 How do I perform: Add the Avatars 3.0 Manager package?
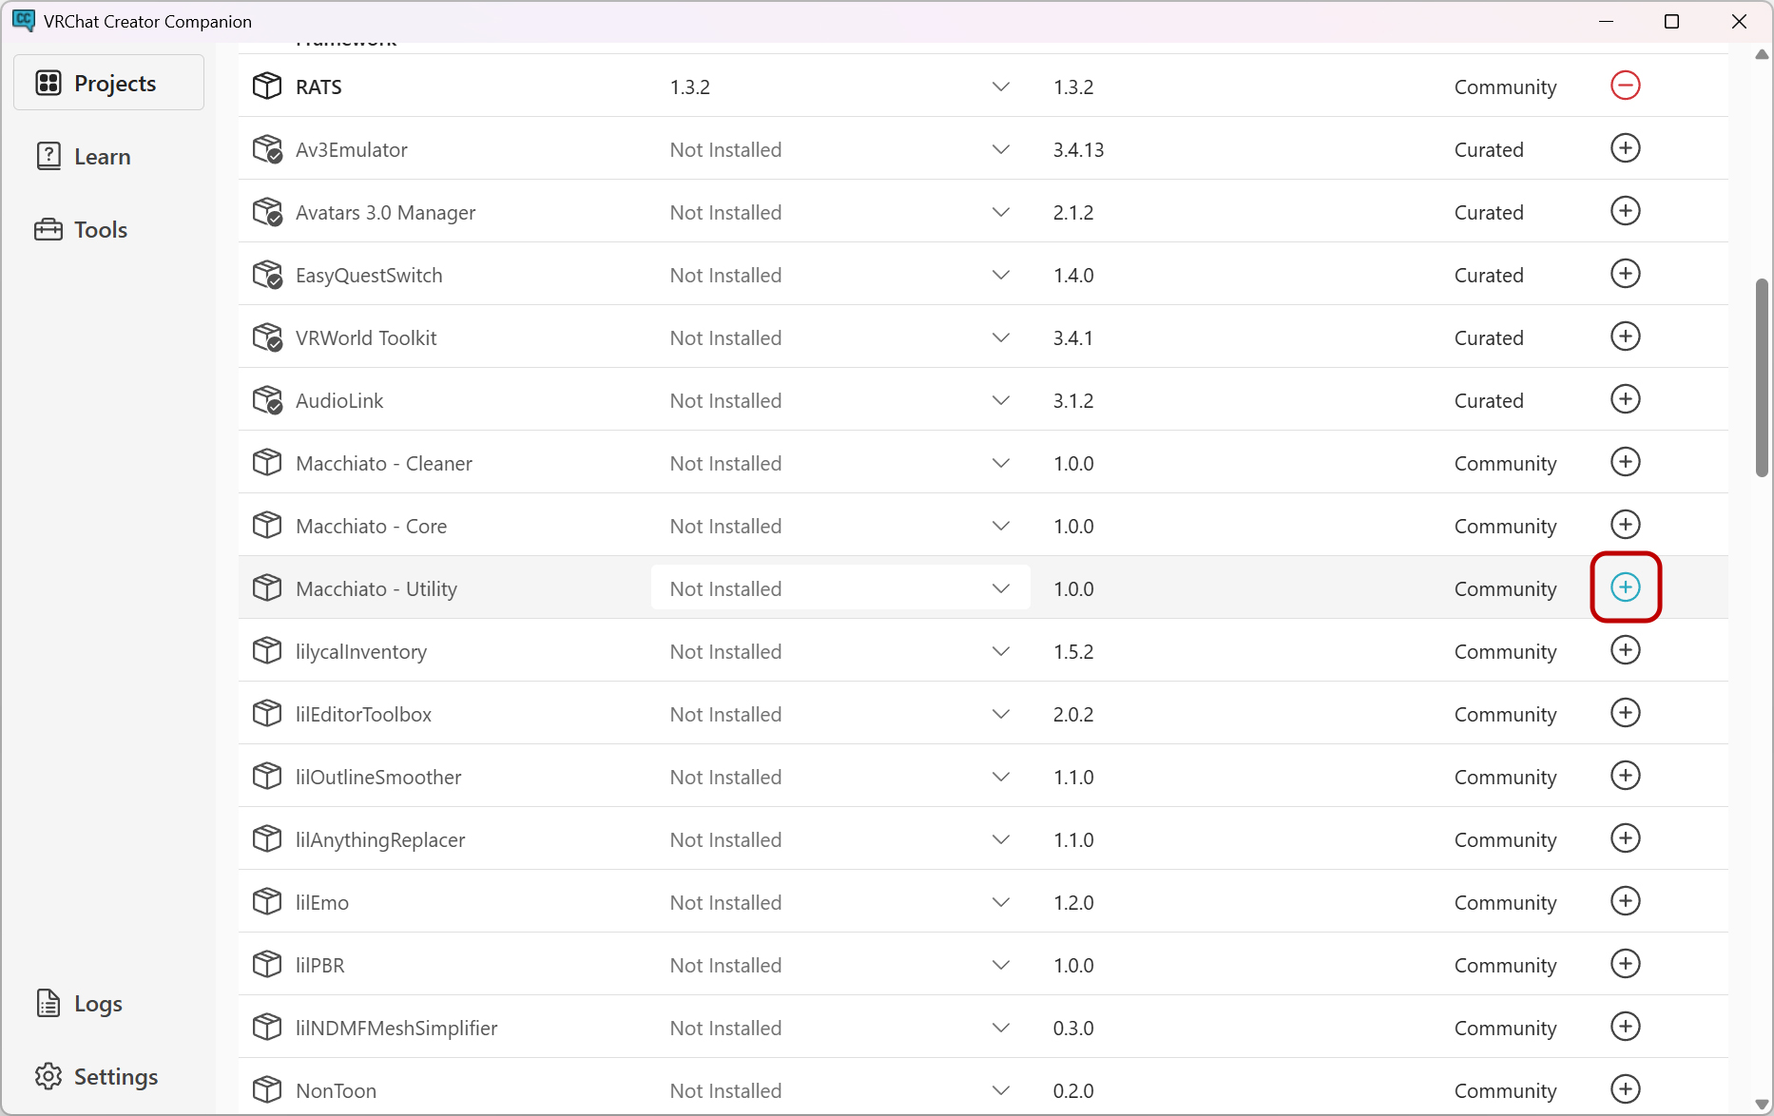[1626, 211]
